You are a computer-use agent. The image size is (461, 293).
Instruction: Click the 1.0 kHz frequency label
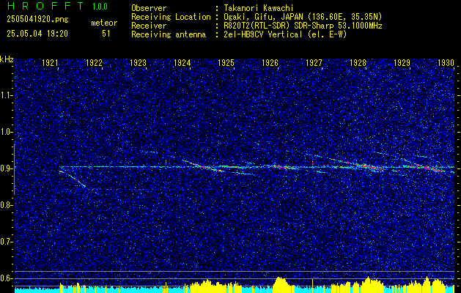pos(5,133)
